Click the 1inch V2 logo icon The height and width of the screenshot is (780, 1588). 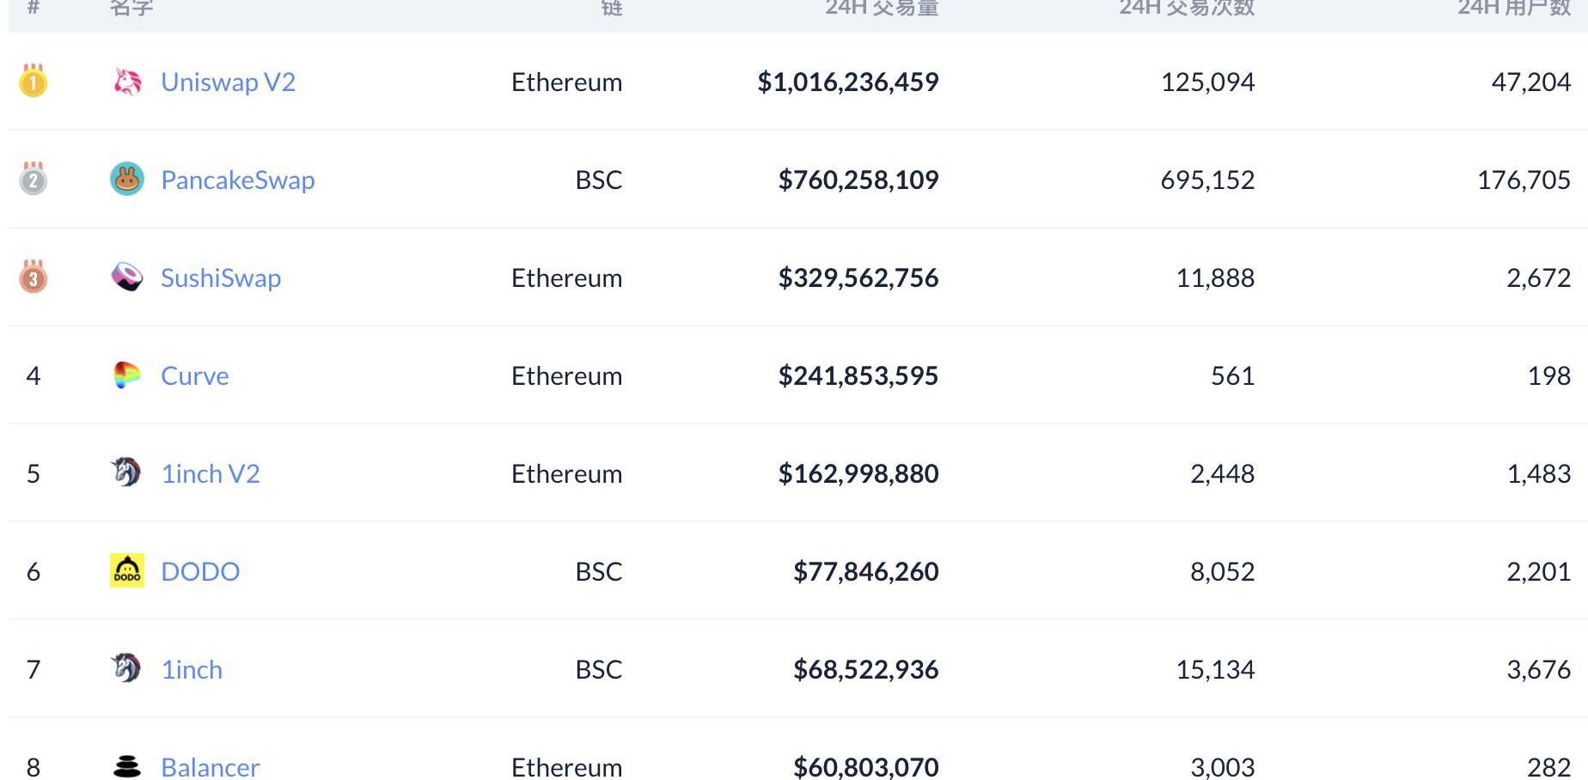[x=126, y=472]
